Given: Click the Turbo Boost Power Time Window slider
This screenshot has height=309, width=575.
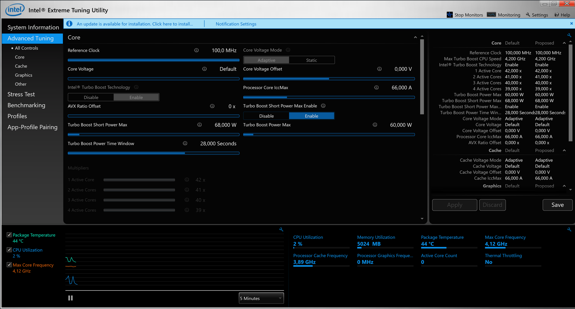Looking at the screenshot, I should [x=153, y=153].
